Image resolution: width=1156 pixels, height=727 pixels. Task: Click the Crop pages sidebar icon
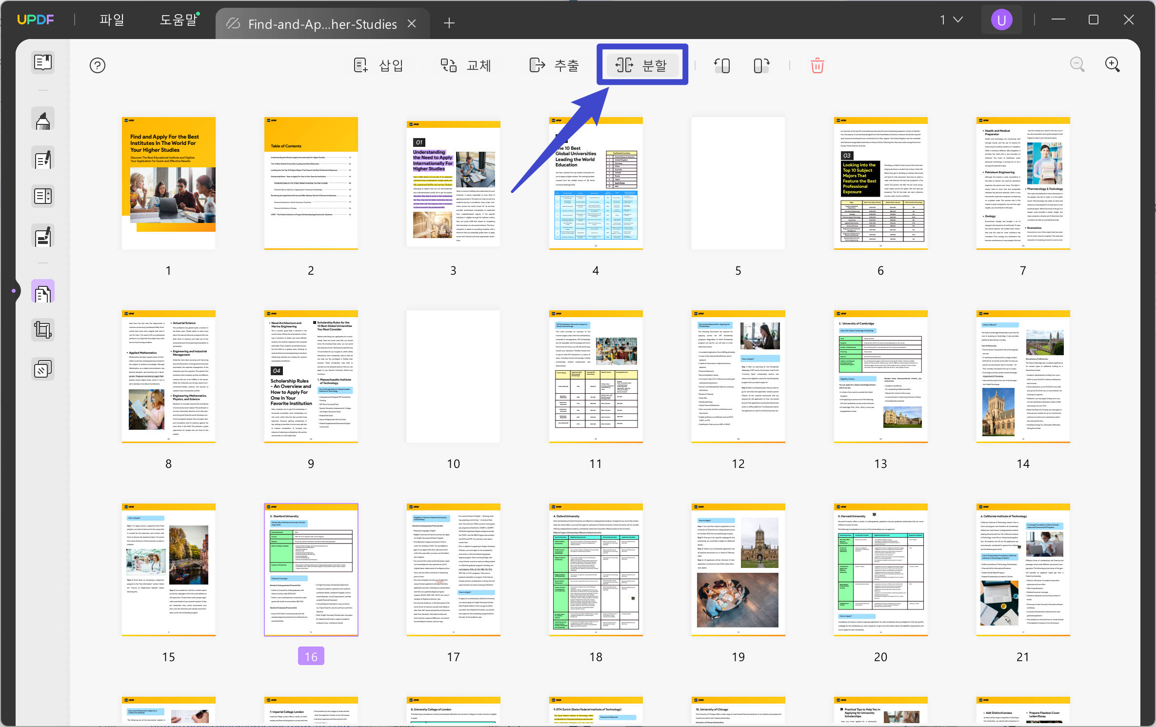pos(43,330)
